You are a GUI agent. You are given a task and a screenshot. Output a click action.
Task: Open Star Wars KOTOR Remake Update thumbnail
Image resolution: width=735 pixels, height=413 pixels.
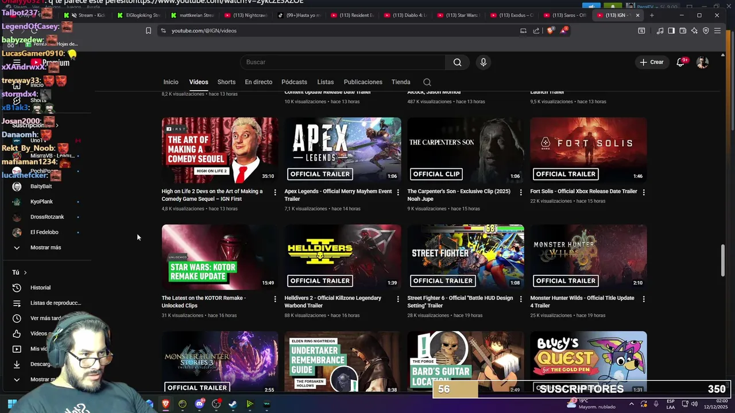pyautogui.click(x=220, y=257)
